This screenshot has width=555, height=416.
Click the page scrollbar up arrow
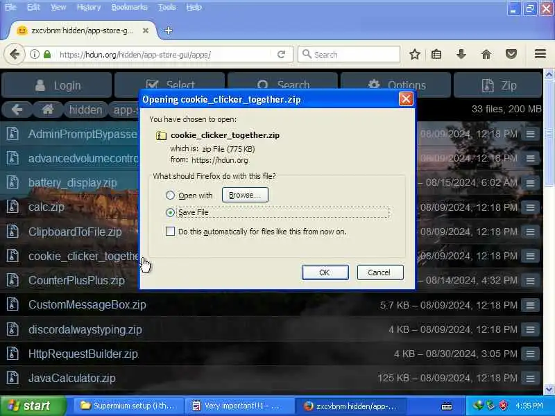click(549, 74)
